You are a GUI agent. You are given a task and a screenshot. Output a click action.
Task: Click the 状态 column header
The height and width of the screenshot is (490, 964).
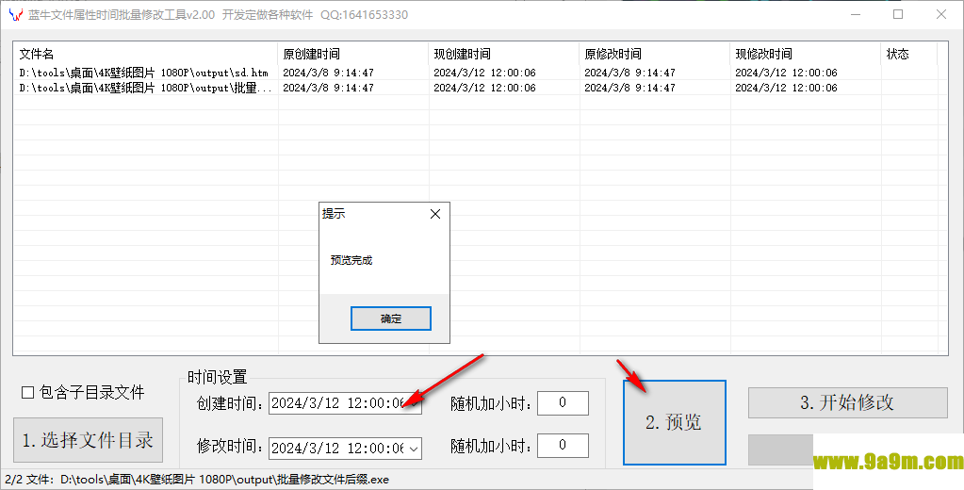coord(908,54)
